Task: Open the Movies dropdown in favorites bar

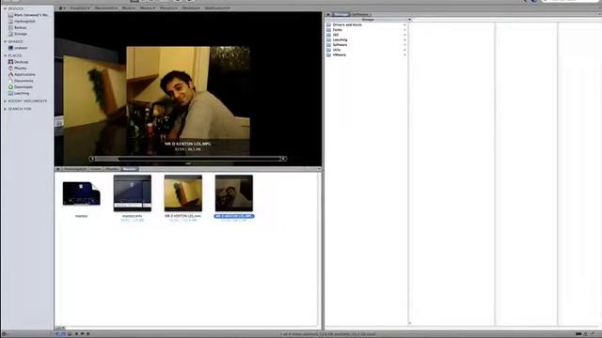Action: point(148,8)
